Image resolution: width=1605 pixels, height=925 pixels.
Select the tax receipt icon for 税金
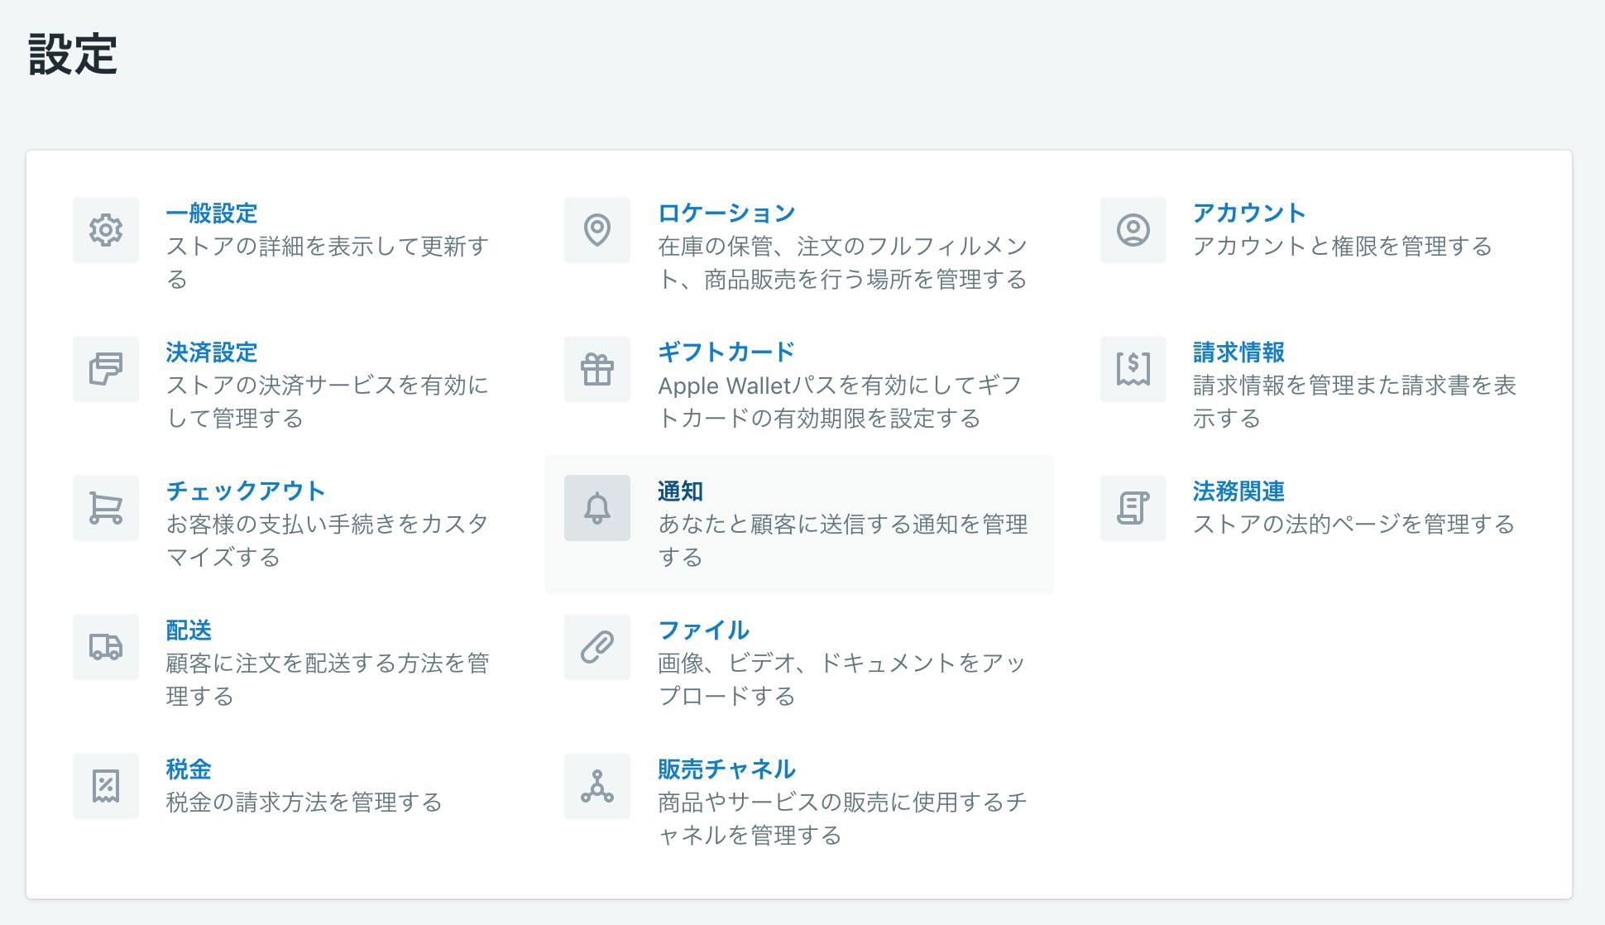(x=105, y=786)
